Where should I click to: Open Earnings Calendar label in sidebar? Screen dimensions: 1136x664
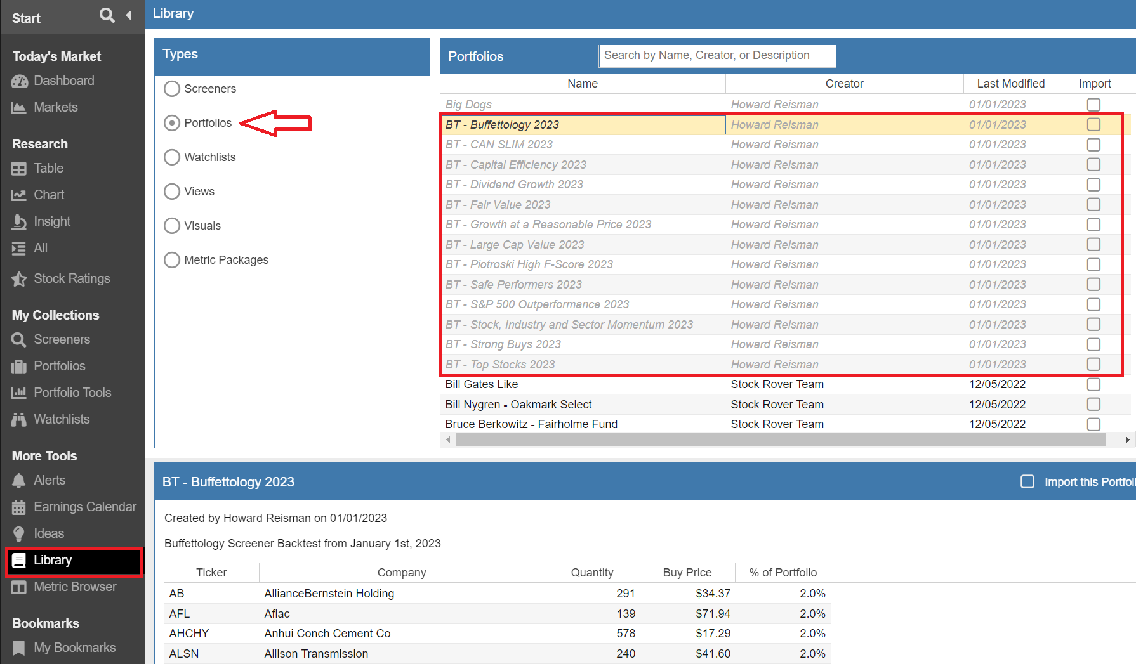[x=85, y=507]
